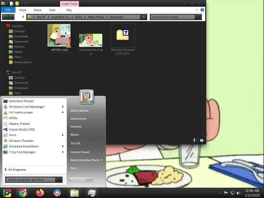Focus the Search Downloads field
The height and width of the screenshot is (198, 264).
click(172, 17)
